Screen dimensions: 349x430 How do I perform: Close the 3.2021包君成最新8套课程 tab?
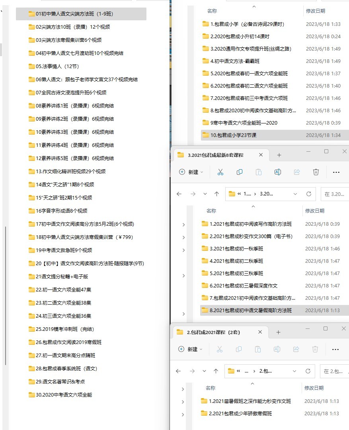tap(261, 155)
